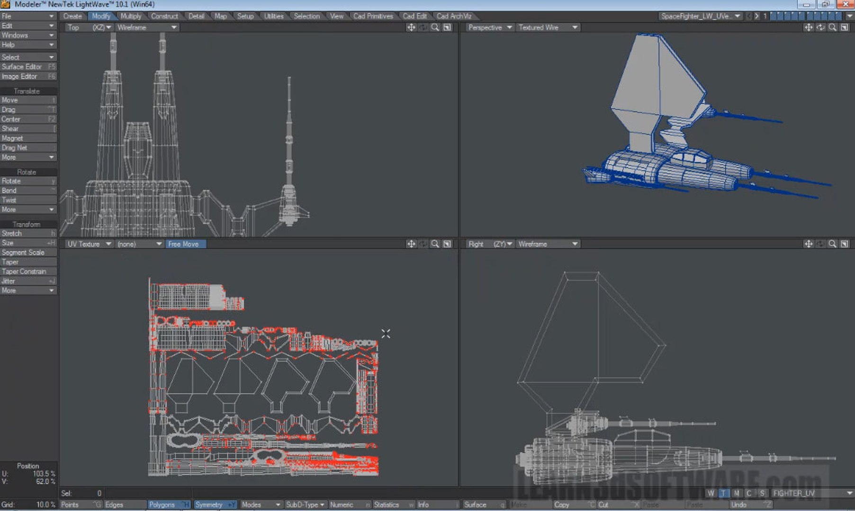The image size is (855, 511).
Task: Click the Surface button in bottom bar
Action: [484, 505]
